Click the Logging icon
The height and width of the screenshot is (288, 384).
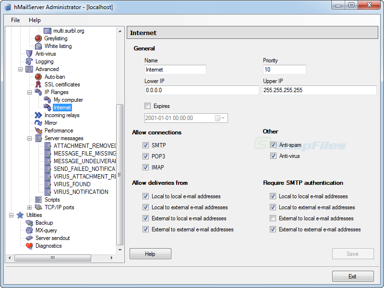[29, 61]
